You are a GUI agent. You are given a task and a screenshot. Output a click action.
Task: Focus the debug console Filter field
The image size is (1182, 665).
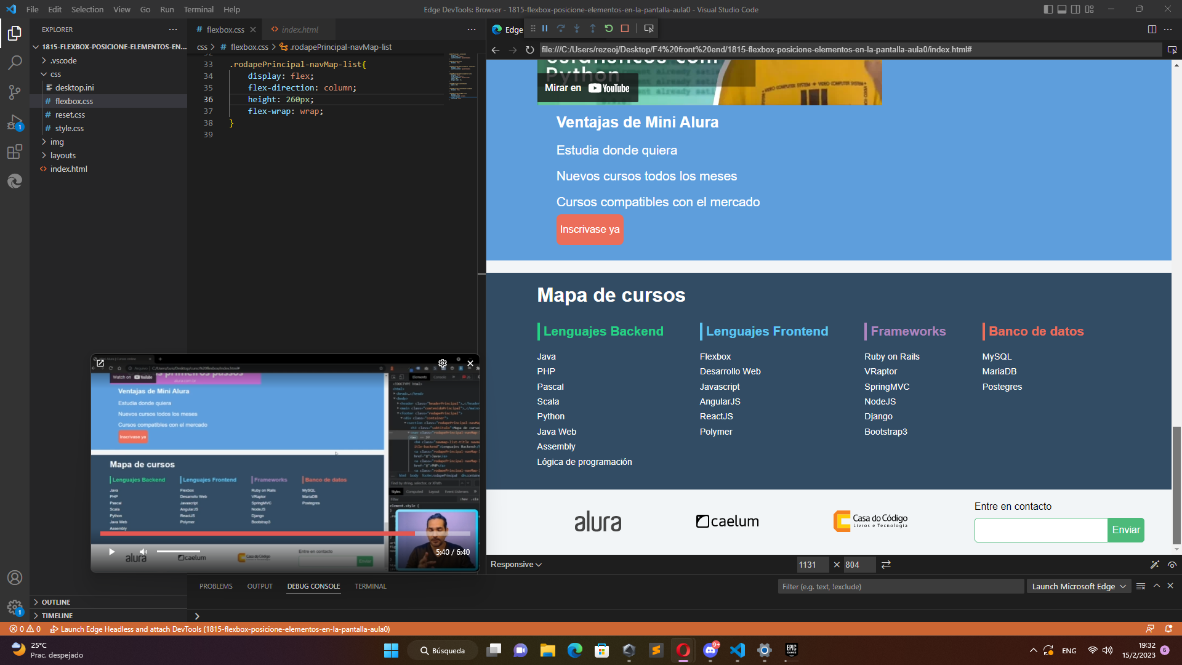(901, 586)
